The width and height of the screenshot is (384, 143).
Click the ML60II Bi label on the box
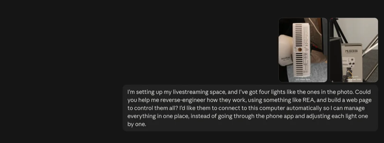pos(351,51)
